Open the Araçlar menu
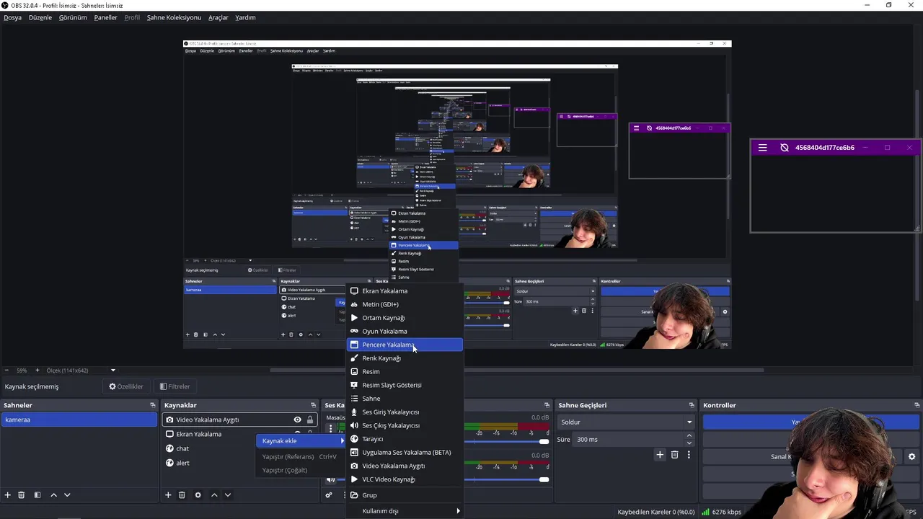This screenshot has width=923, height=519. coord(218,17)
